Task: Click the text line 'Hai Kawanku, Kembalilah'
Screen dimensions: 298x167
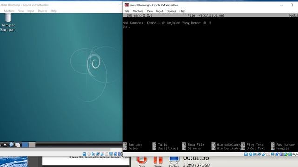Action: [x=167, y=23]
